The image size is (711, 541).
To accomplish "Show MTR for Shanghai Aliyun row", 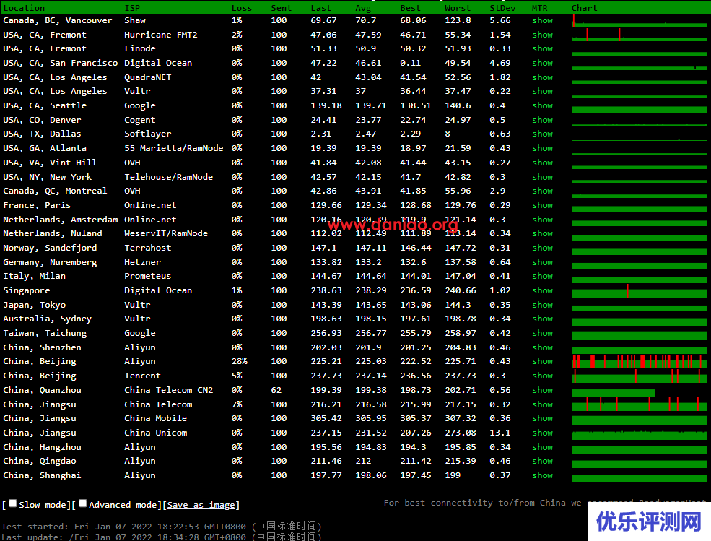I will tap(542, 476).
